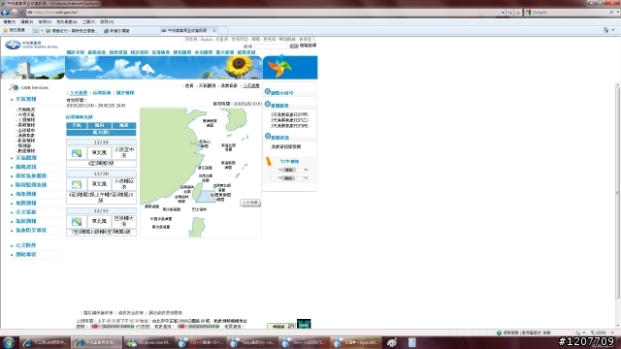Click the first temperature converter input box
The width and height of the screenshot is (621, 349).
point(275,170)
